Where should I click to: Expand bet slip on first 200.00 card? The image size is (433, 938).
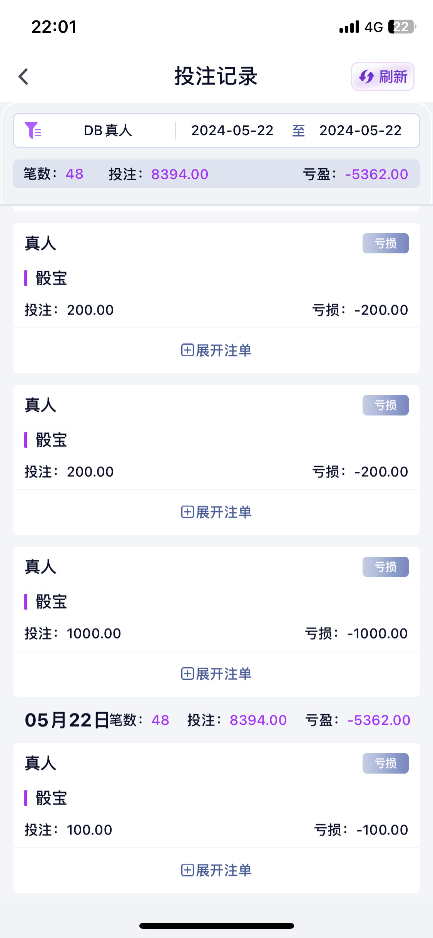click(x=216, y=350)
